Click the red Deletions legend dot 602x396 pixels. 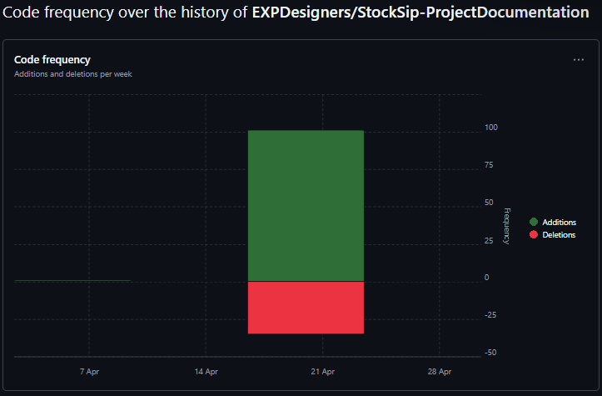[534, 234]
